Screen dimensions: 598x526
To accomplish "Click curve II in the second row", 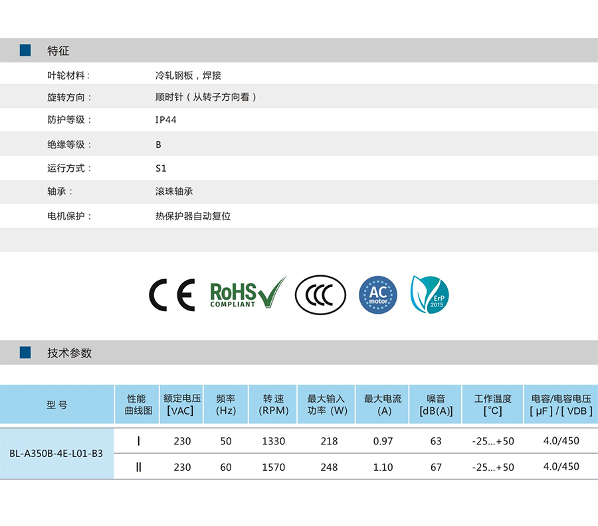I will (x=138, y=467).
